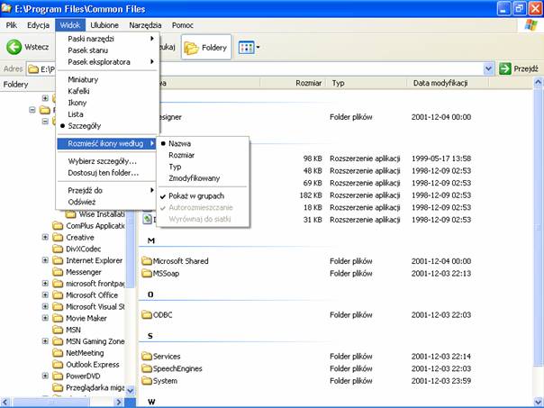The image size is (544, 408).
Task: Open the Ulubione menu
Action: pyautogui.click(x=104, y=25)
